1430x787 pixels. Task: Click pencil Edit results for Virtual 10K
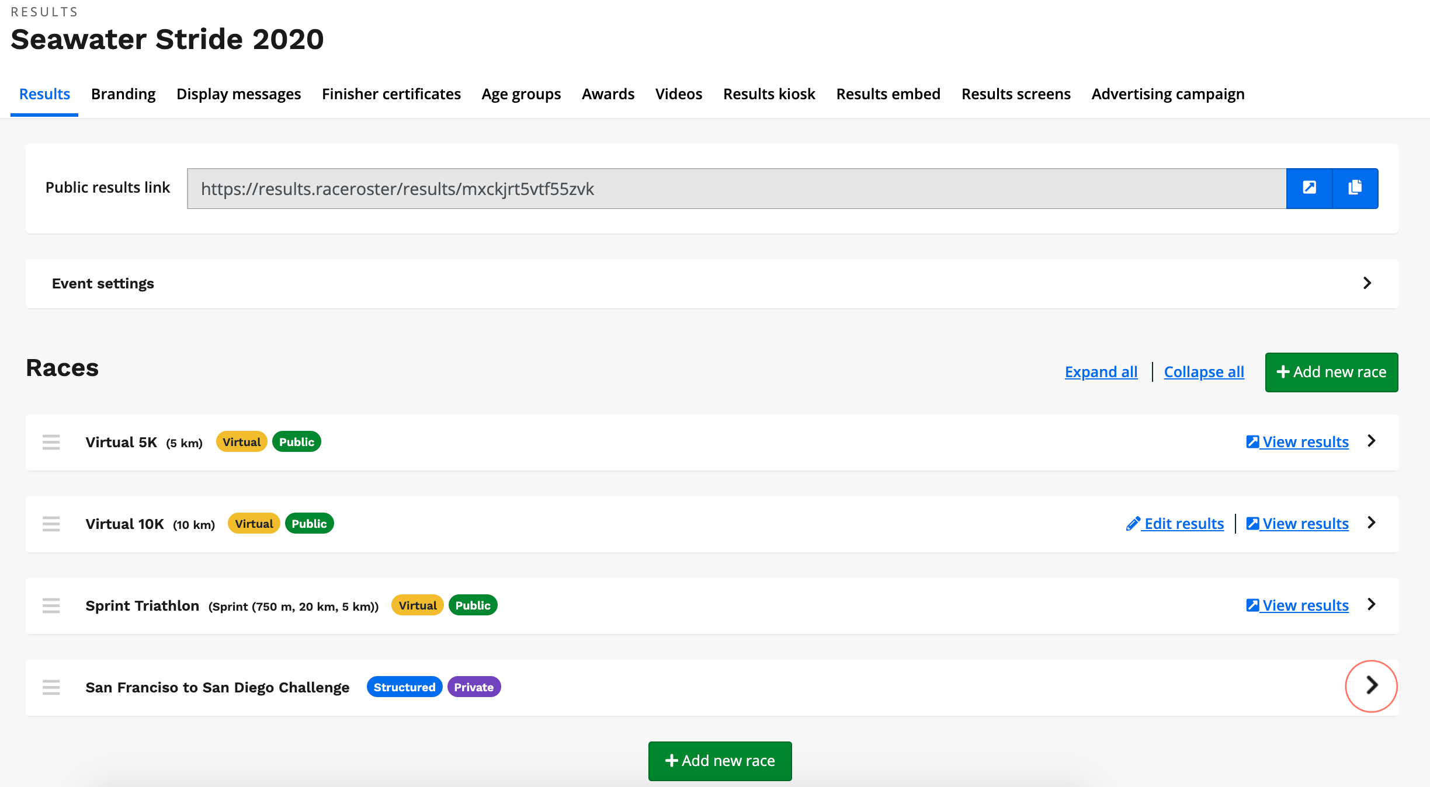click(1175, 524)
